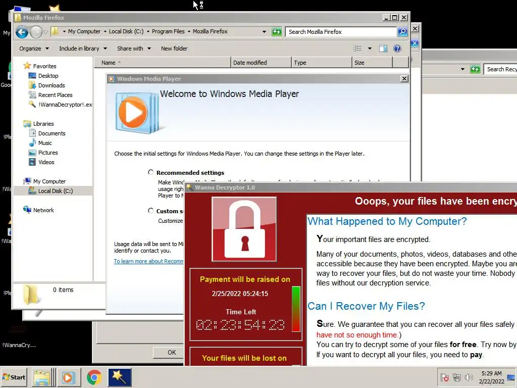Open the recent locations dropdown arrow
Image resolution: width=517 pixels, height=388 pixels.
click(46, 32)
